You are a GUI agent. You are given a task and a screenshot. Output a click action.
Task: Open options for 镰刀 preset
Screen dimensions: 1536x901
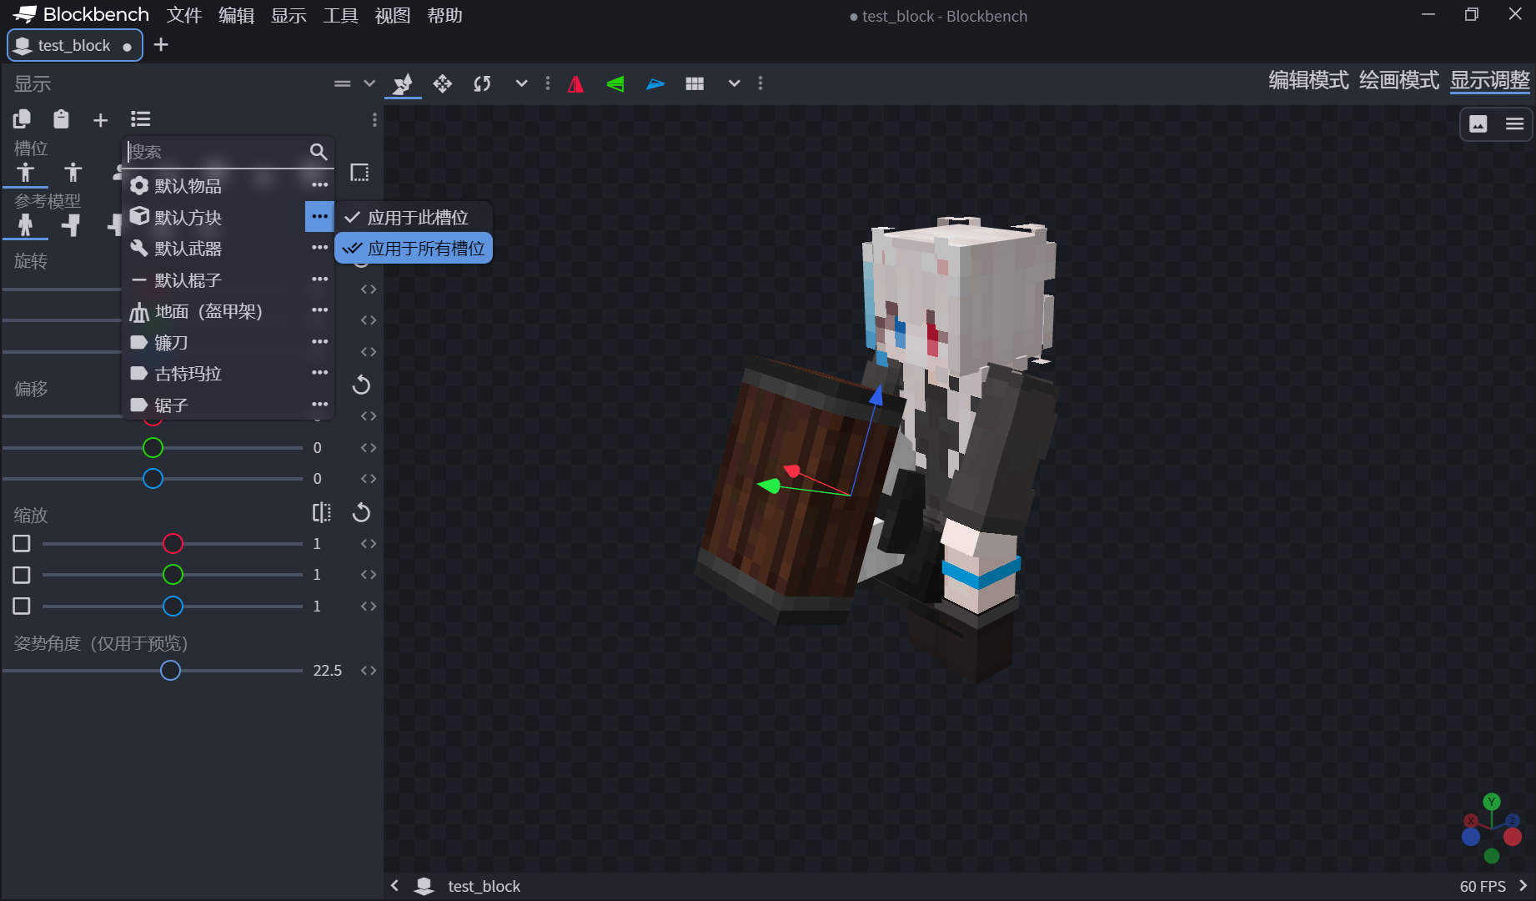(319, 342)
